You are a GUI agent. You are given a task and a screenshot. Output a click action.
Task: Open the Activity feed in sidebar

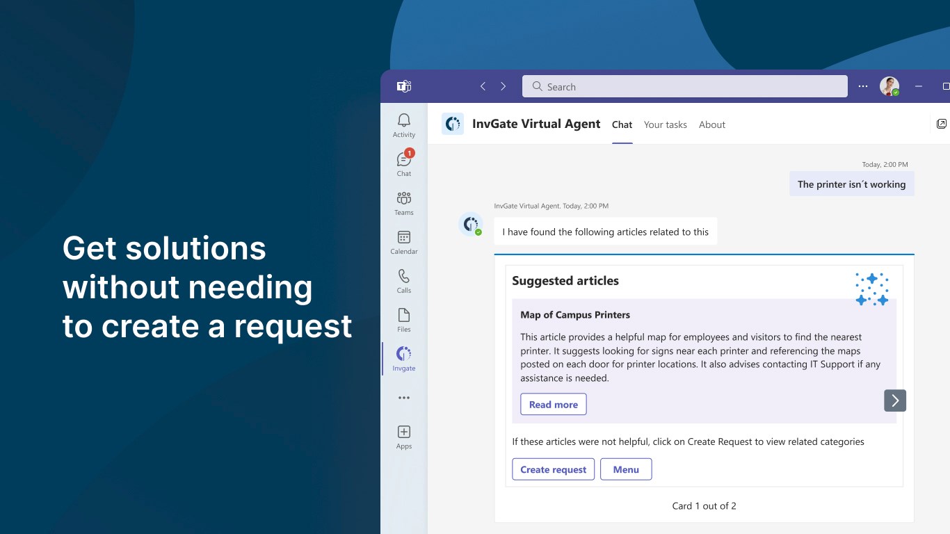pos(404,126)
